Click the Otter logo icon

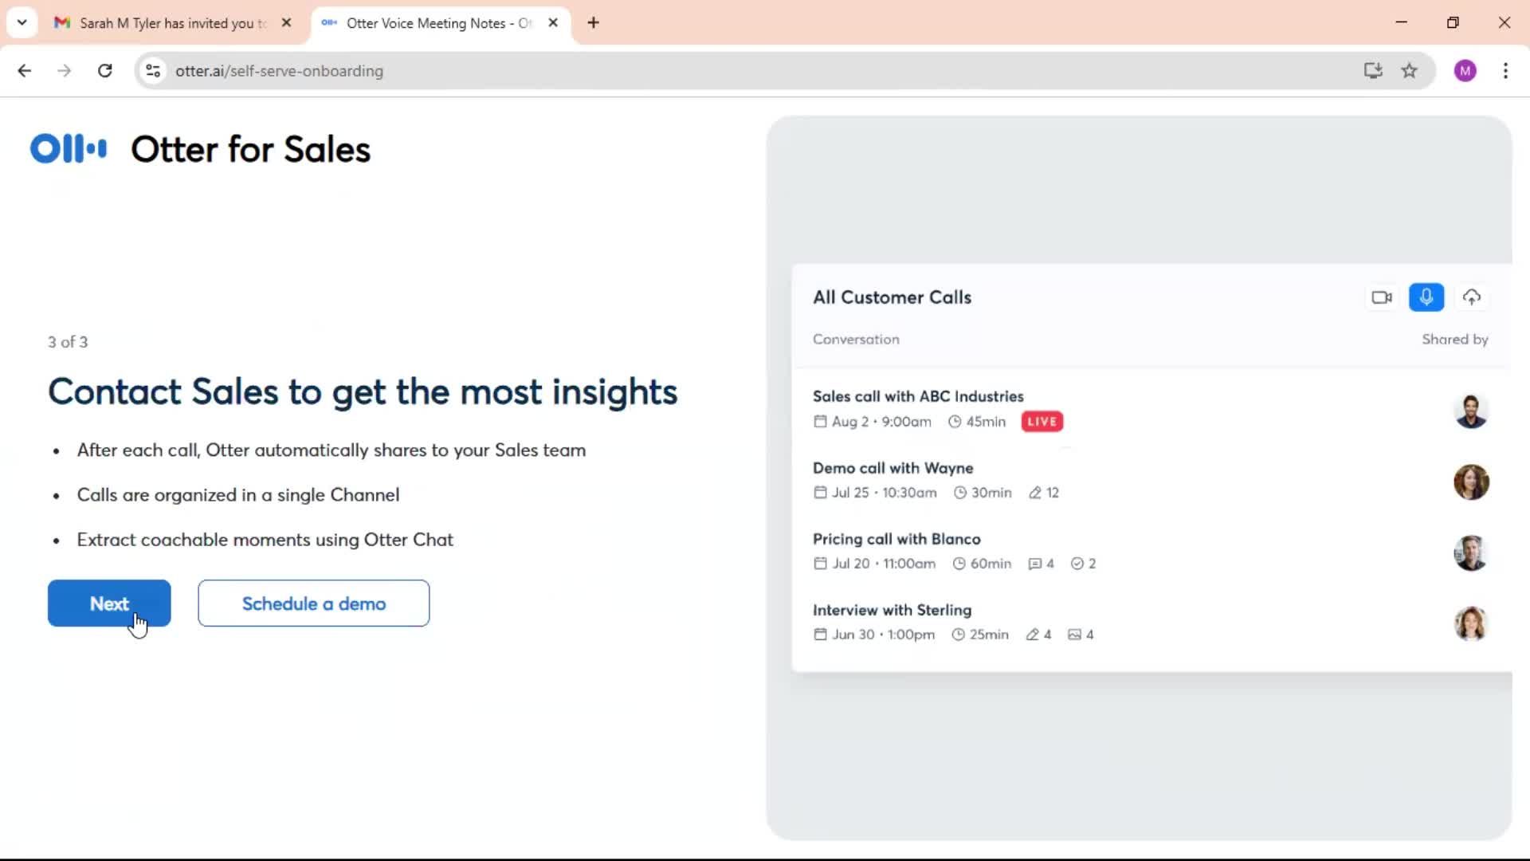point(68,149)
